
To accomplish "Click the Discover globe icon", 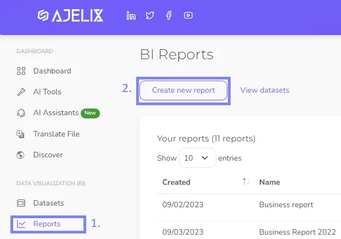I will (x=20, y=155).
